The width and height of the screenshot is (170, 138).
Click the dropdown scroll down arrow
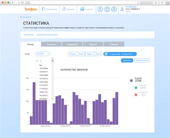click(x=53, y=99)
